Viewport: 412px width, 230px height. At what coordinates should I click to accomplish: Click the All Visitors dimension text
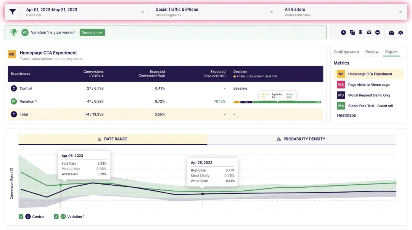click(x=295, y=10)
